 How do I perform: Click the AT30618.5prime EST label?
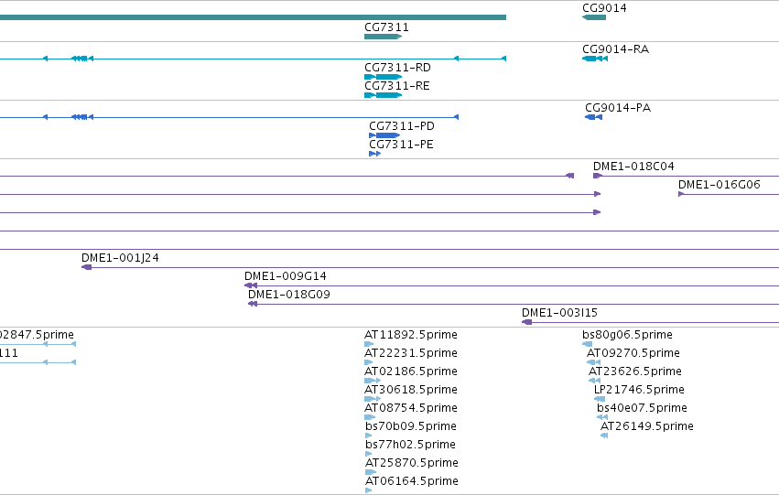click(411, 390)
